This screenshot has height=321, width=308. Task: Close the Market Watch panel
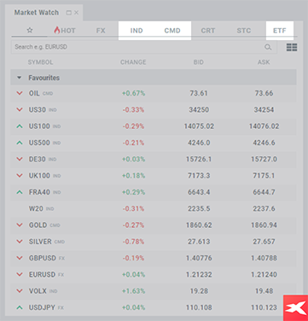coord(76,13)
